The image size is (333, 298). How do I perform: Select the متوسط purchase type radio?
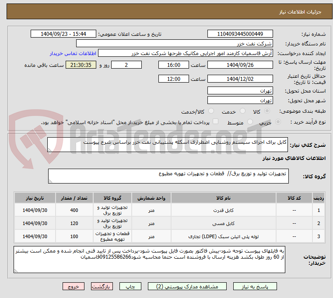250,122
